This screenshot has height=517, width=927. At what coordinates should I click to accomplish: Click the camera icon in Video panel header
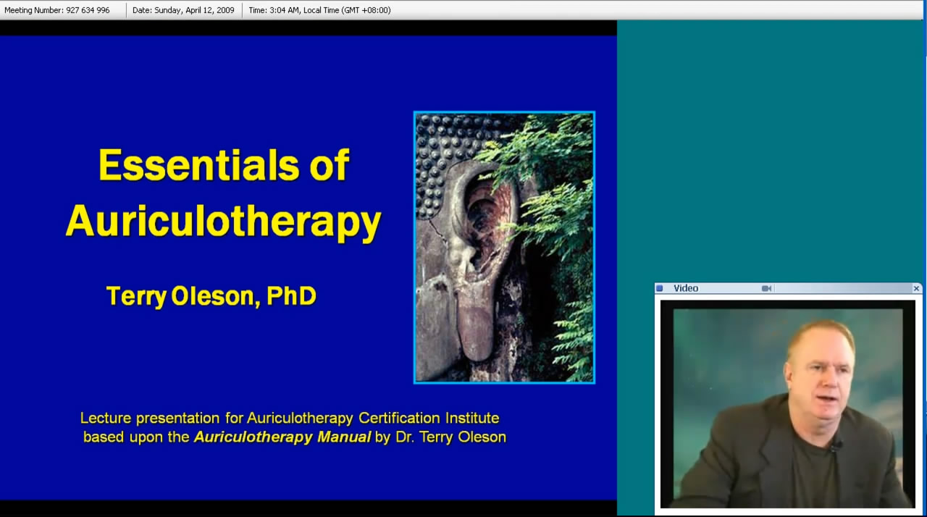pyautogui.click(x=766, y=288)
